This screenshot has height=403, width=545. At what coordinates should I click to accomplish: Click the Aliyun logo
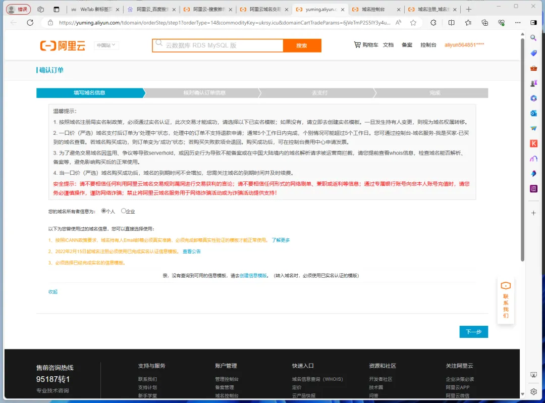pos(63,45)
